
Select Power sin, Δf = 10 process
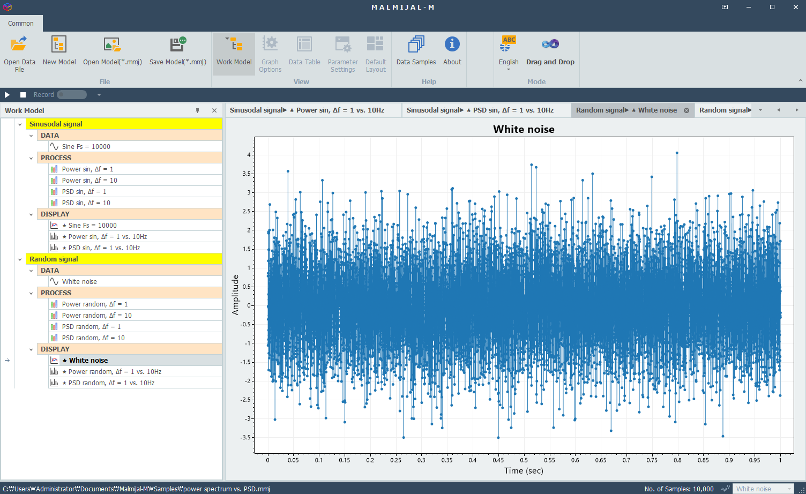(x=135, y=180)
